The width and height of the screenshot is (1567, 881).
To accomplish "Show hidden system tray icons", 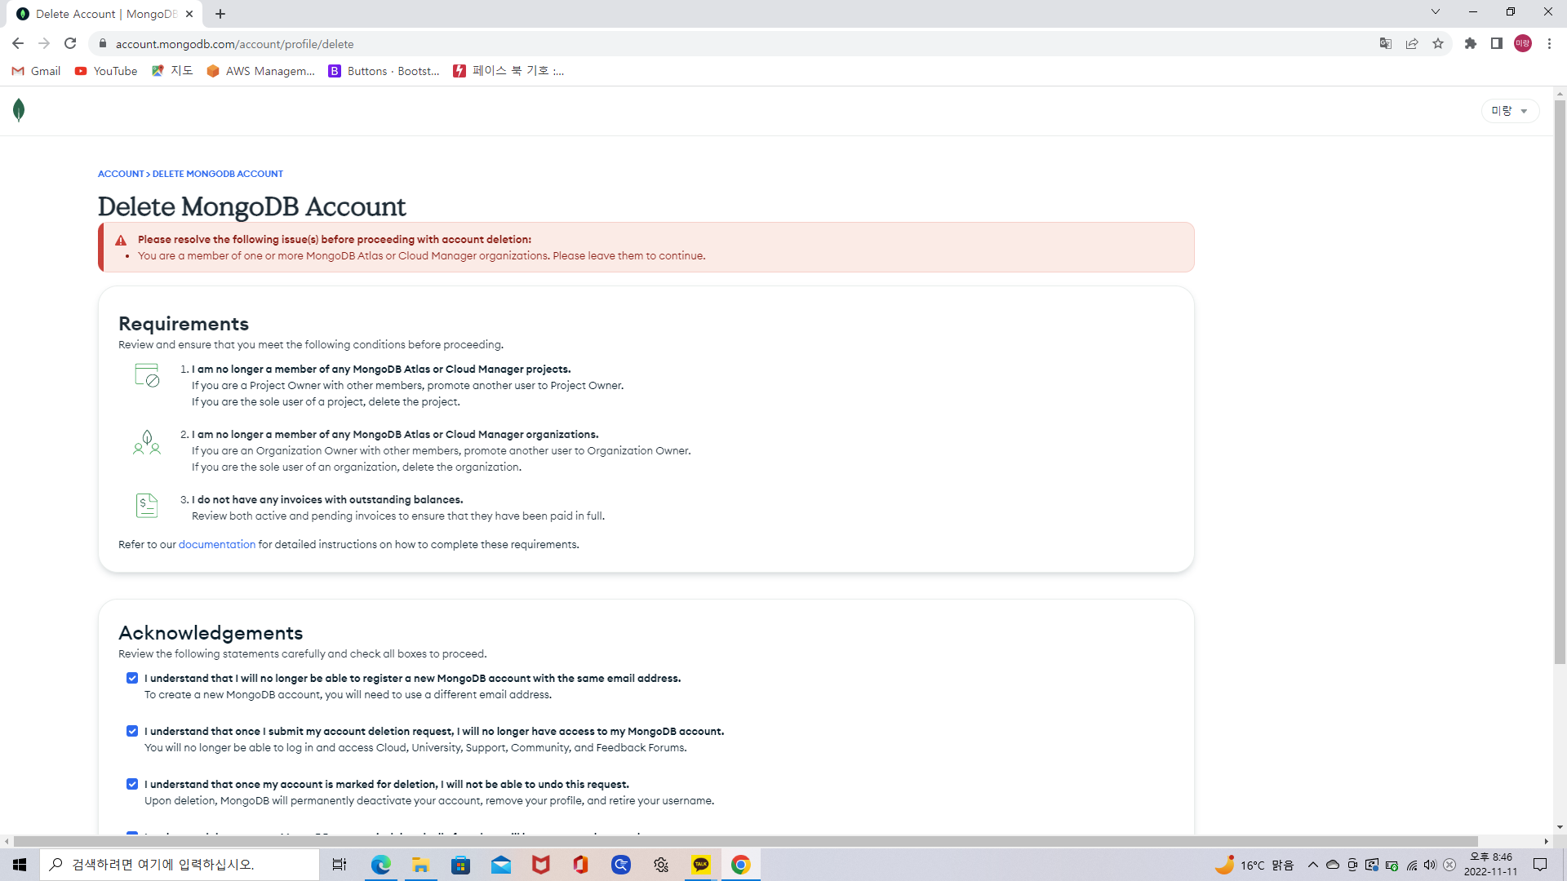I will click(1313, 865).
